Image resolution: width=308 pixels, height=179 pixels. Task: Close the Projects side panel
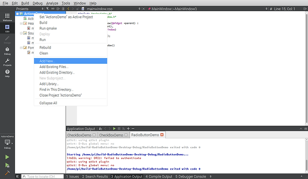(63, 9)
